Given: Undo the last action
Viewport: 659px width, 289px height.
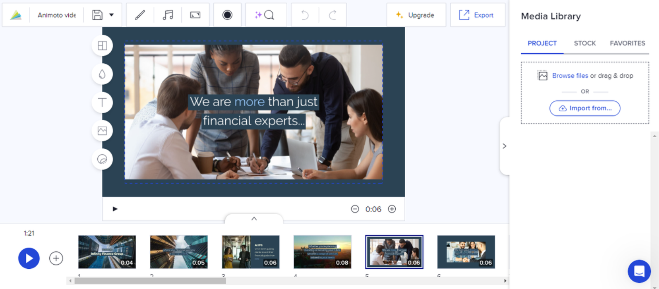Looking at the screenshot, I should (x=305, y=15).
